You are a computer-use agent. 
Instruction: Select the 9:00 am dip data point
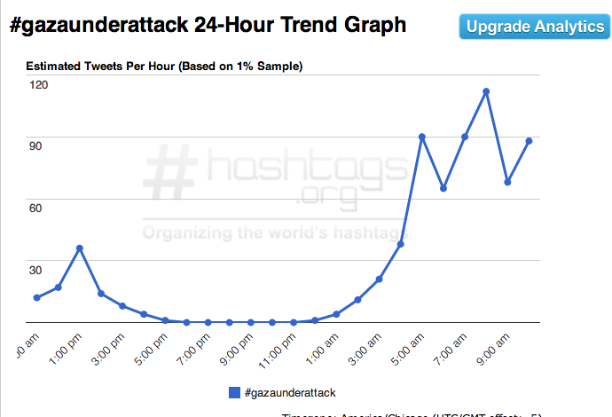click(507, 182)
